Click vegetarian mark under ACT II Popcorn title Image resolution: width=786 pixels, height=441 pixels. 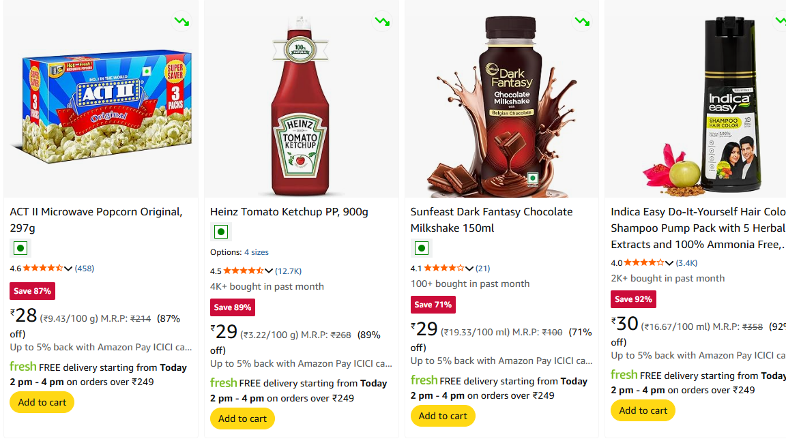tap(20, 249)
